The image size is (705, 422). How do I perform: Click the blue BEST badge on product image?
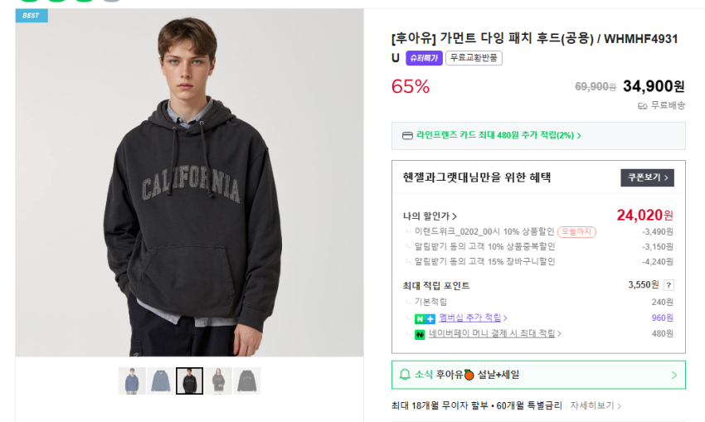[x=32, y=15]
